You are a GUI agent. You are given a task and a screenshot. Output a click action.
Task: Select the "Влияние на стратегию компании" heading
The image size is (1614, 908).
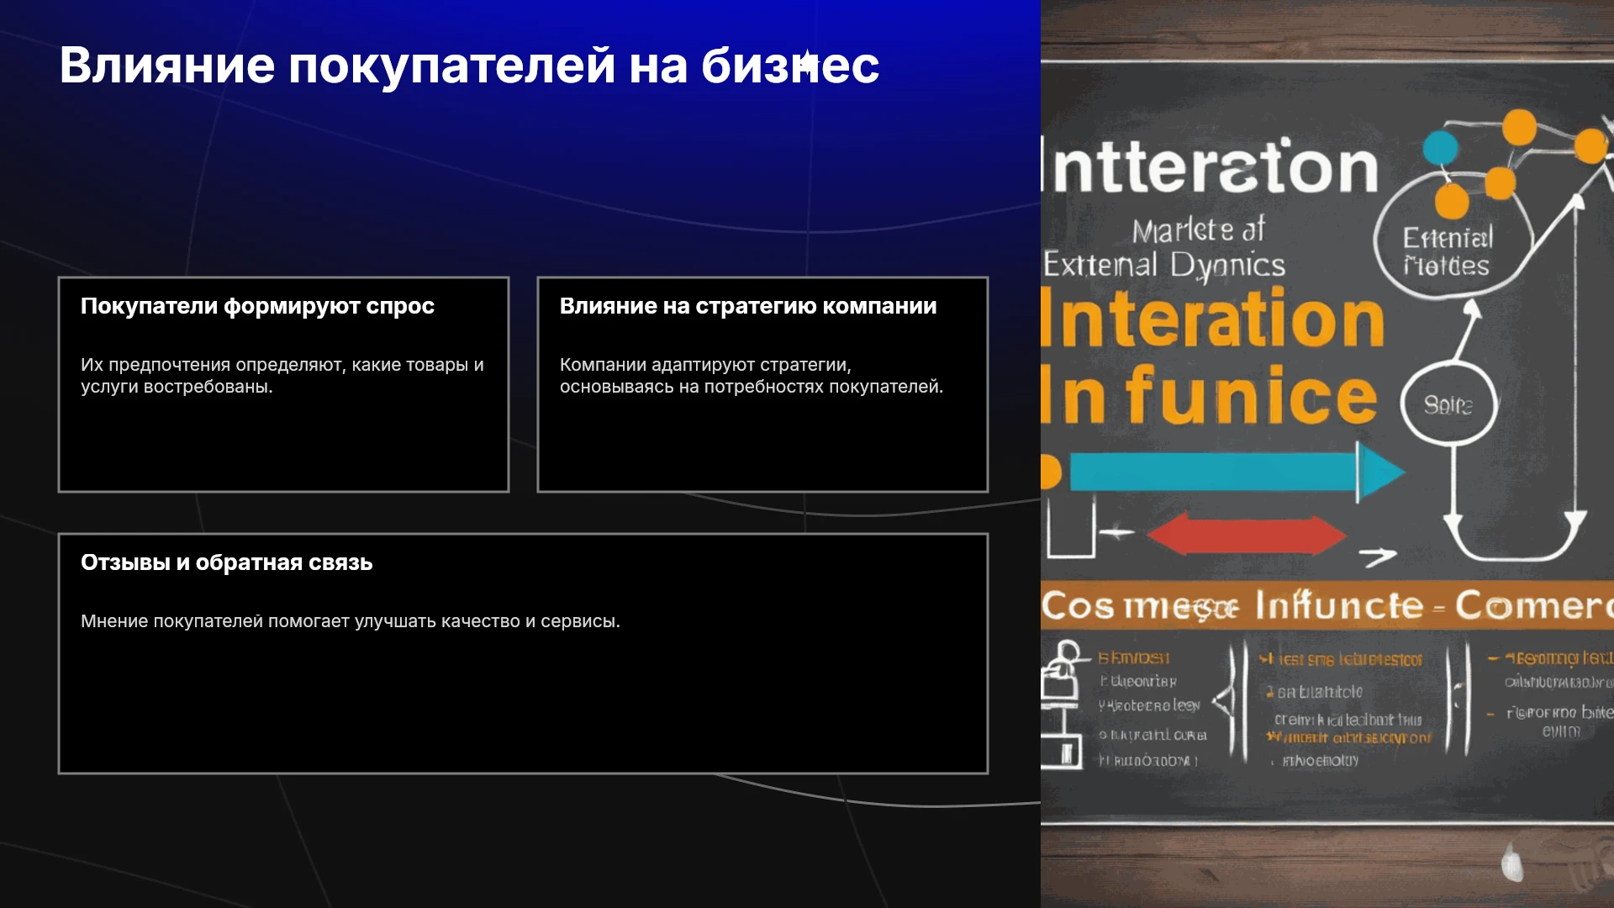pyautogui.click(x=748, y=306)
